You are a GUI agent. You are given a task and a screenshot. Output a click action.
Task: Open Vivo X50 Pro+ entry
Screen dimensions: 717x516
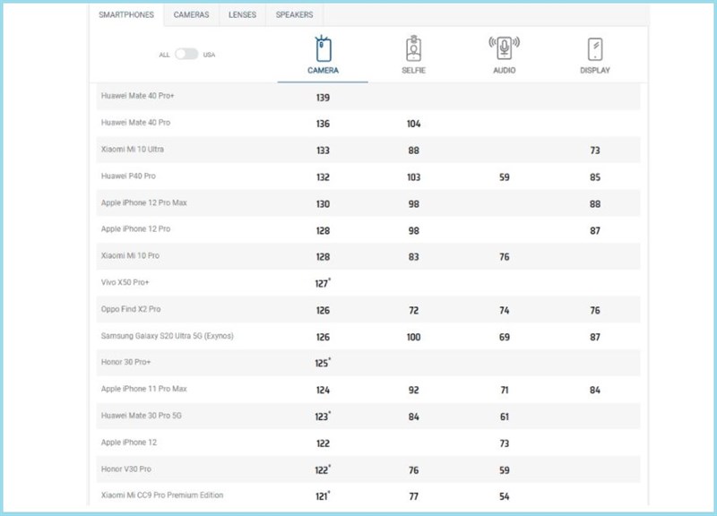pos(125,282)
